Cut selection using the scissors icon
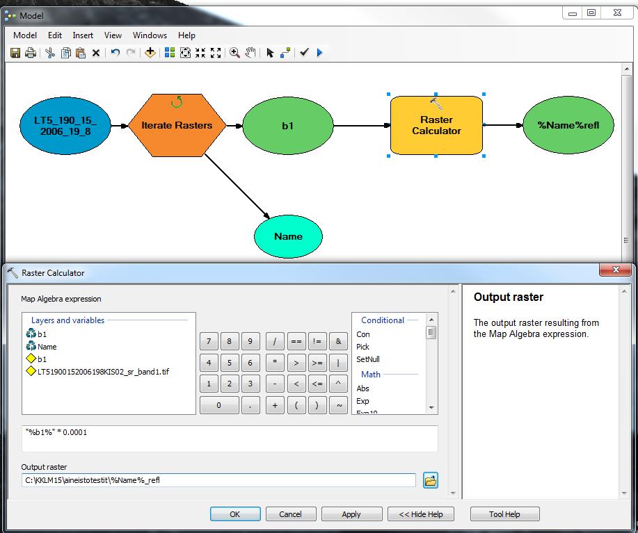 [x=50, y=53]
